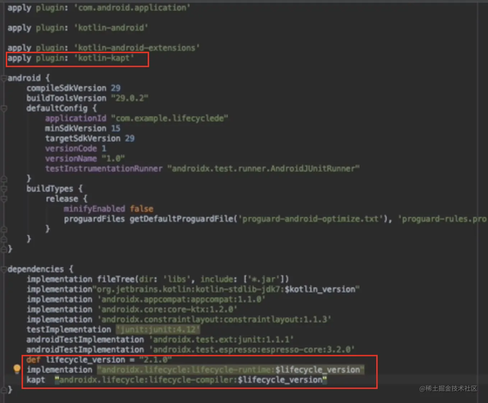Screen dimensions: 488x403
Task: Click the 'kotlin-android-extensions' plugin line
Action: (x=103, y=48)
